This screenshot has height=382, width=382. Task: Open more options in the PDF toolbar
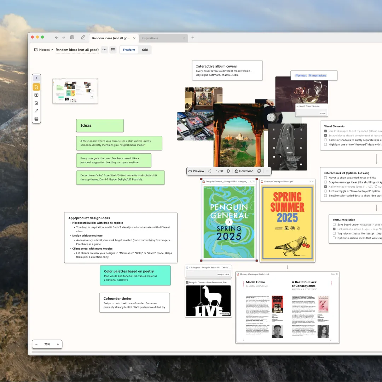pyautogui.click(x=267, y=171)
